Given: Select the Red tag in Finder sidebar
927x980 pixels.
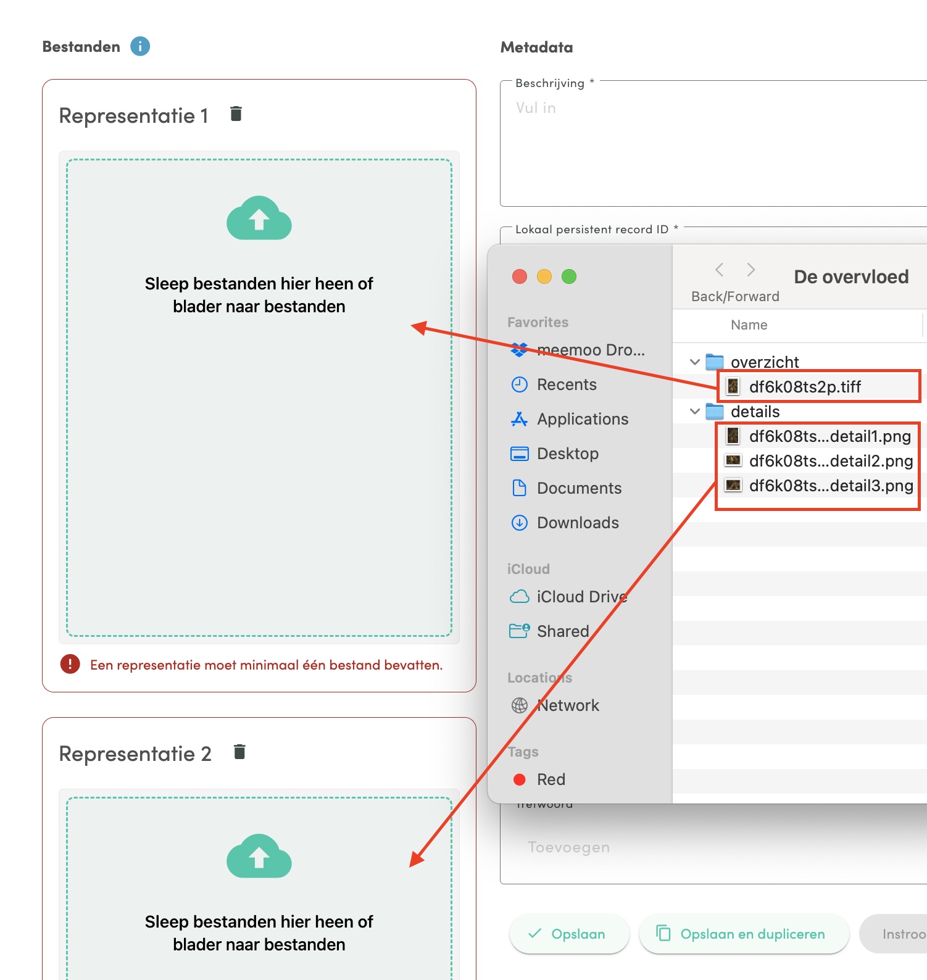Looking at the screenshot, I should coord(538,779).
